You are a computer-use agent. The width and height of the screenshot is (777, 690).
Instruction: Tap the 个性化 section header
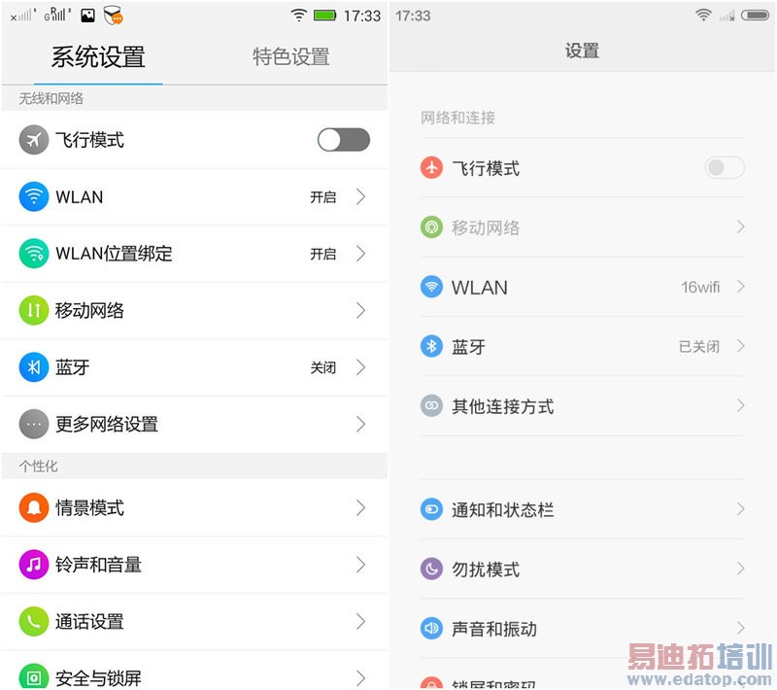pos(38,466)
